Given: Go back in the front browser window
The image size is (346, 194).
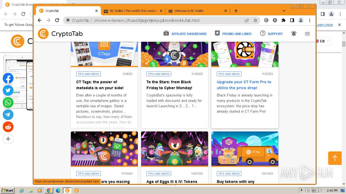Looking at the screenshot, I should (x=40, y=20).
